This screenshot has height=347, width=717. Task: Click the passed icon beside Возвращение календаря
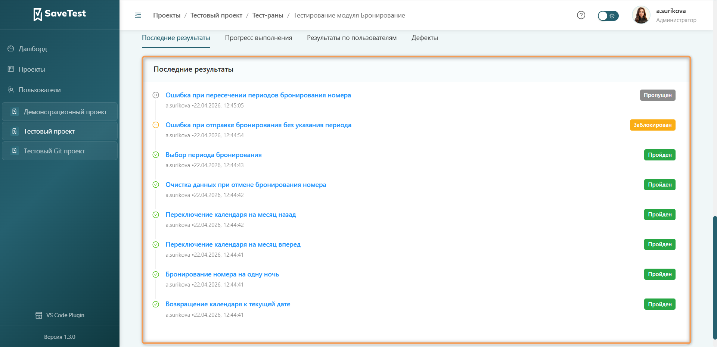[x=156, y=304]
